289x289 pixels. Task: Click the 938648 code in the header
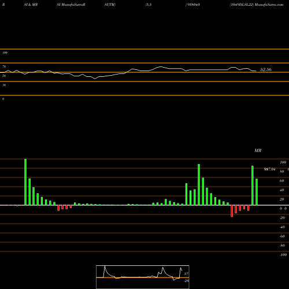(192, 5)
